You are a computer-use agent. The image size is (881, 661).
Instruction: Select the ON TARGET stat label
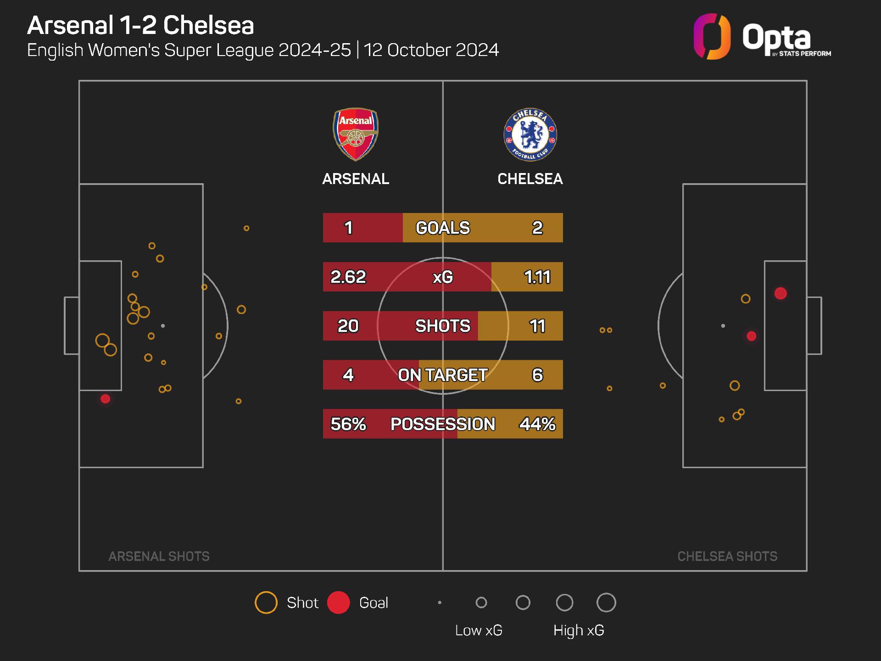pos(443,375)
